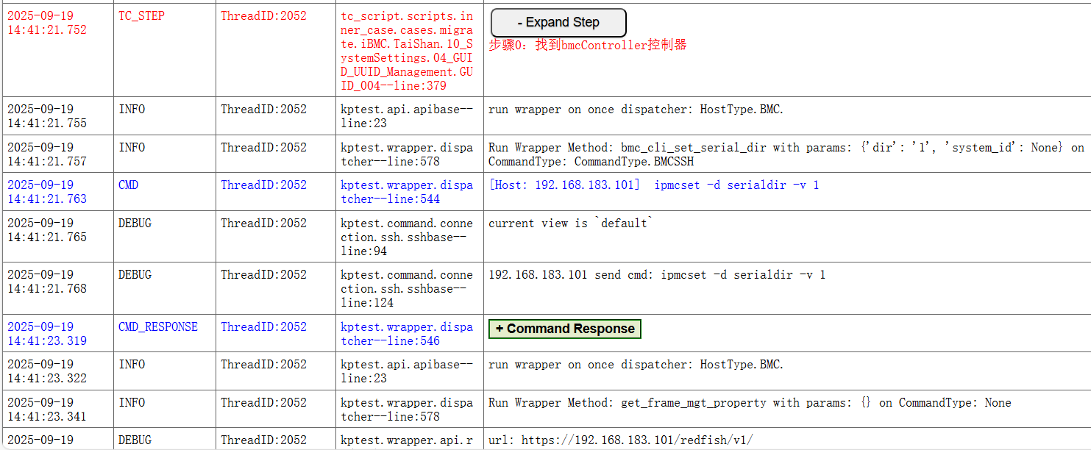The image size is (1091, 450).
Task: Click the get_frame_mgt_property wrapper message
Action: point(749,403)
